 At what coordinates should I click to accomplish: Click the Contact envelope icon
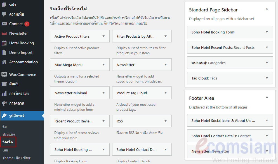4,24
